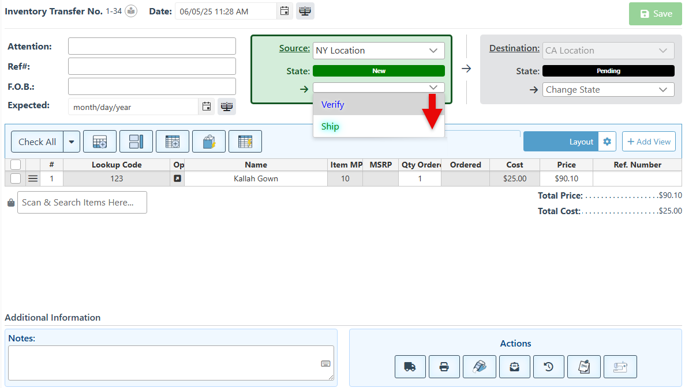Open the Layout settings gear

tap(607, 142)
